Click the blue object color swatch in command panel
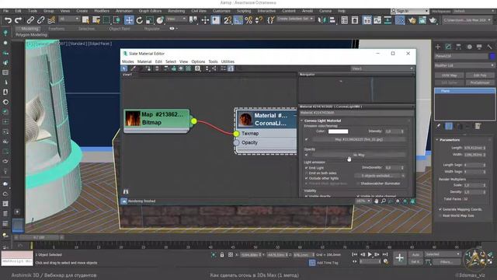The height and width of the screenshot is (280, 497). 492,56
